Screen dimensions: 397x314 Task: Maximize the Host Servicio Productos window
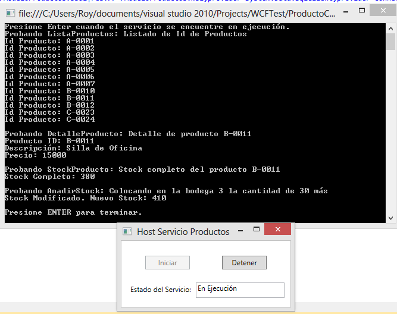257,229
